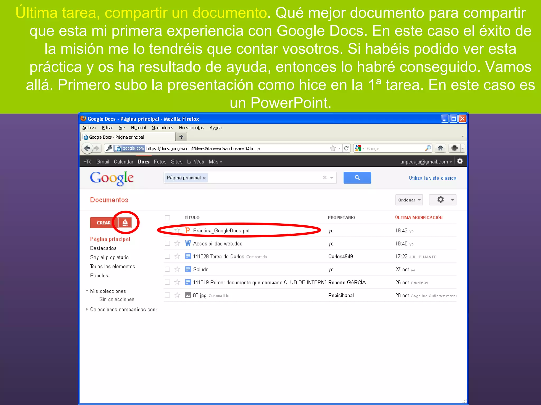Click the upload button next to CREAR
The image size is (541, 405).
tap(125, 223)
